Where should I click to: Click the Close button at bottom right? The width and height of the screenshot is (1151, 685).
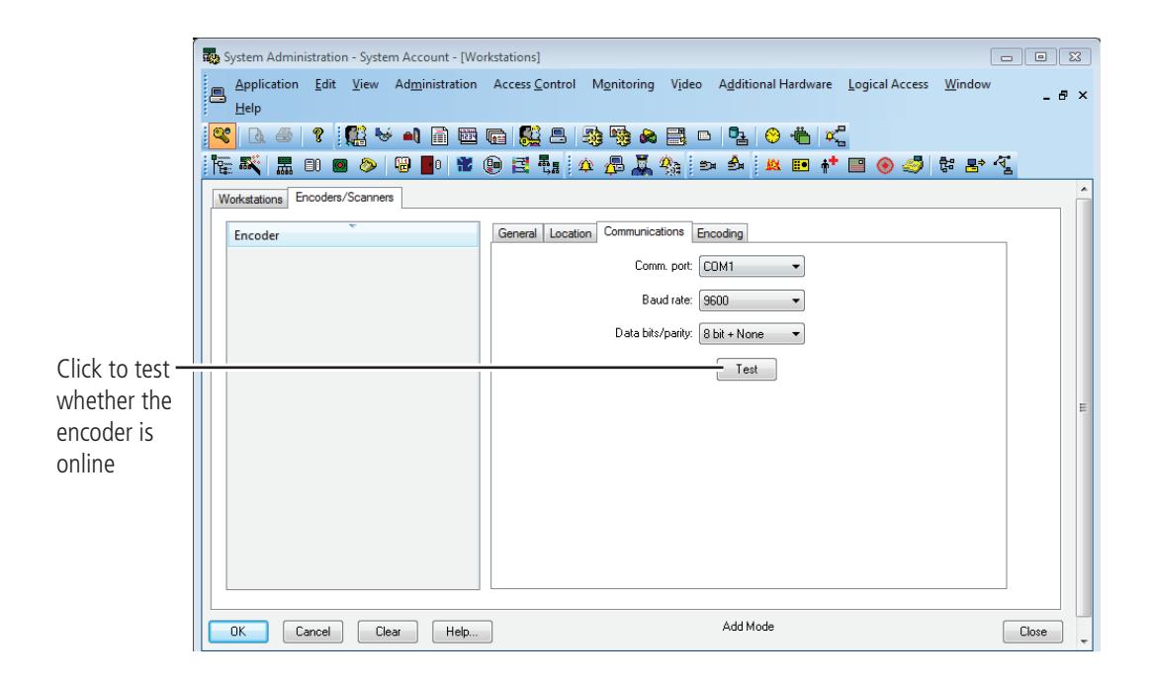[1032, 632]
